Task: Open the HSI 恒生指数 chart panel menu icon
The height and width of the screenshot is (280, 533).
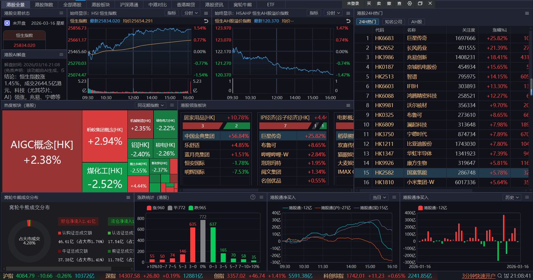Action: coord(206,13)
